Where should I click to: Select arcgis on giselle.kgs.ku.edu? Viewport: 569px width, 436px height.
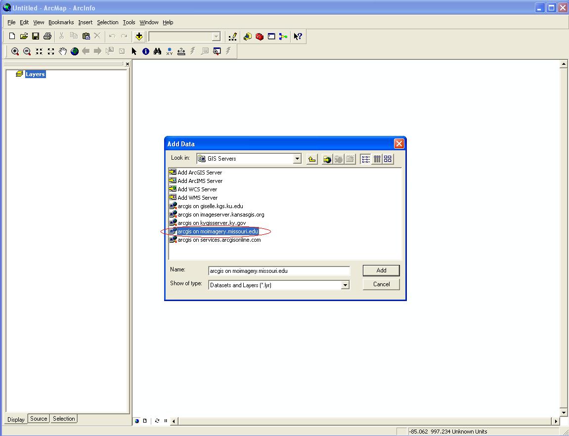tap(206, 206)
